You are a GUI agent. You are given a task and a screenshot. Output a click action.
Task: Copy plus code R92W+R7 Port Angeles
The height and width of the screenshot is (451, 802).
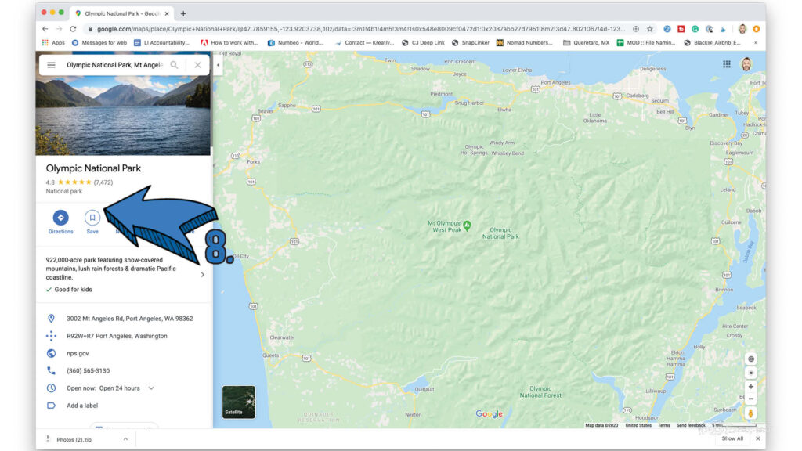[117, 336]
